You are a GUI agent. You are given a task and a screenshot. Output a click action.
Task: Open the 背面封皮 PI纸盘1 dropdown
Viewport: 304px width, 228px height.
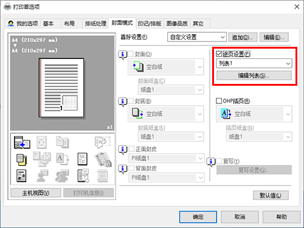click(167, 178)
